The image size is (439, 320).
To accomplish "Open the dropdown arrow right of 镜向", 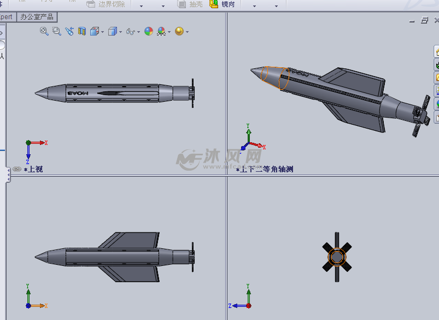I will click(x=254, y=6).
